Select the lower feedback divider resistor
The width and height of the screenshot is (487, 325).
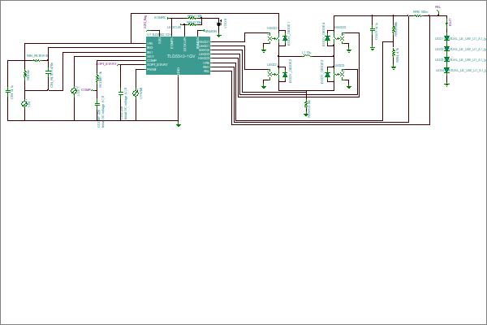click(x=394, y=54)
